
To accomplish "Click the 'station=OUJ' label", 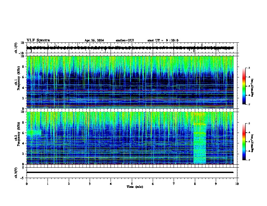I will [125, 40].
